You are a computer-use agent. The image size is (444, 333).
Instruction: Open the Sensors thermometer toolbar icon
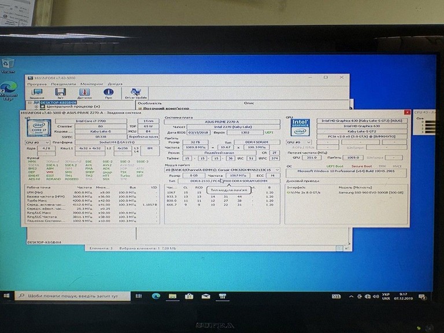coord(84,93)
